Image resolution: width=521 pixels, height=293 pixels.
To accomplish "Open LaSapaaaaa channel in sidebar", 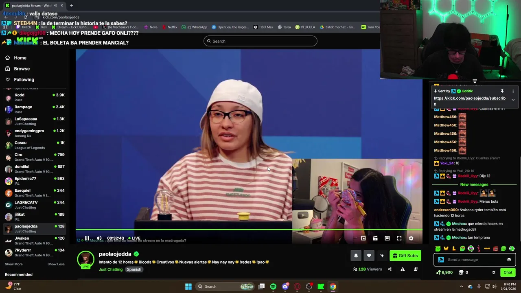I will 35,121.
